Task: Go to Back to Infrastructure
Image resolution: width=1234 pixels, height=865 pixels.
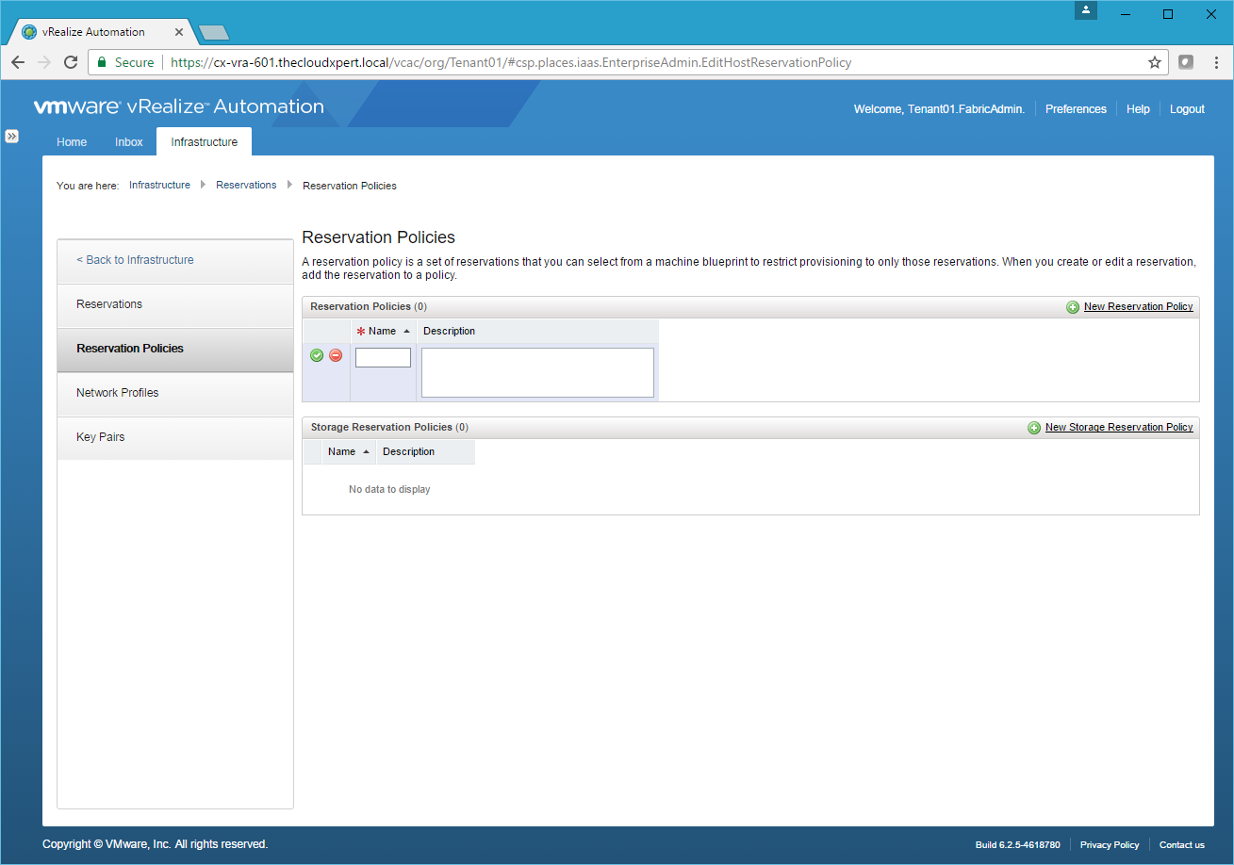Action: 135,260
